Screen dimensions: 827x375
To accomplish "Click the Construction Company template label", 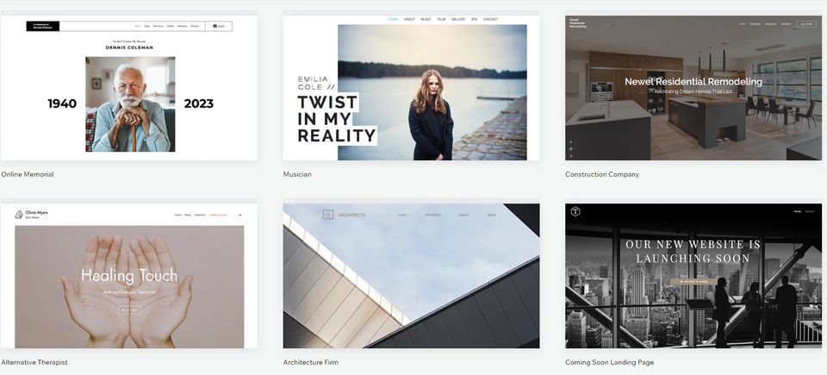I will tap(601, 174).
